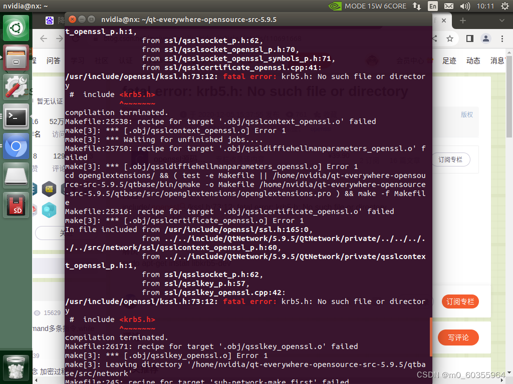Open a new tab in Chromium

coord(462,20)
